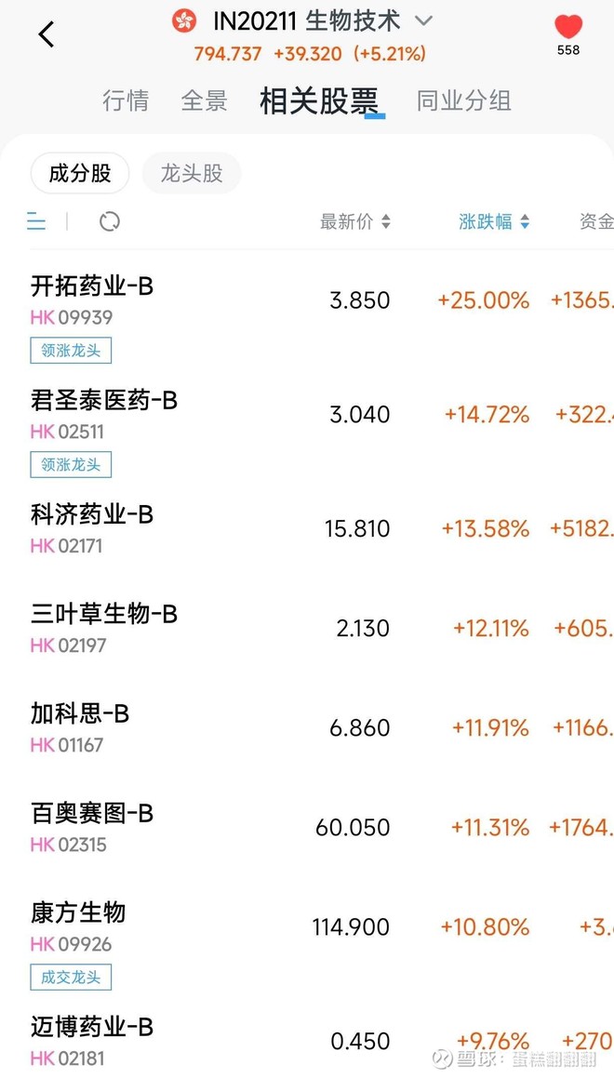Toggle descending sort on 涨跌幅 column
This screenshot has height=1078, width=614.
[494, 222]
